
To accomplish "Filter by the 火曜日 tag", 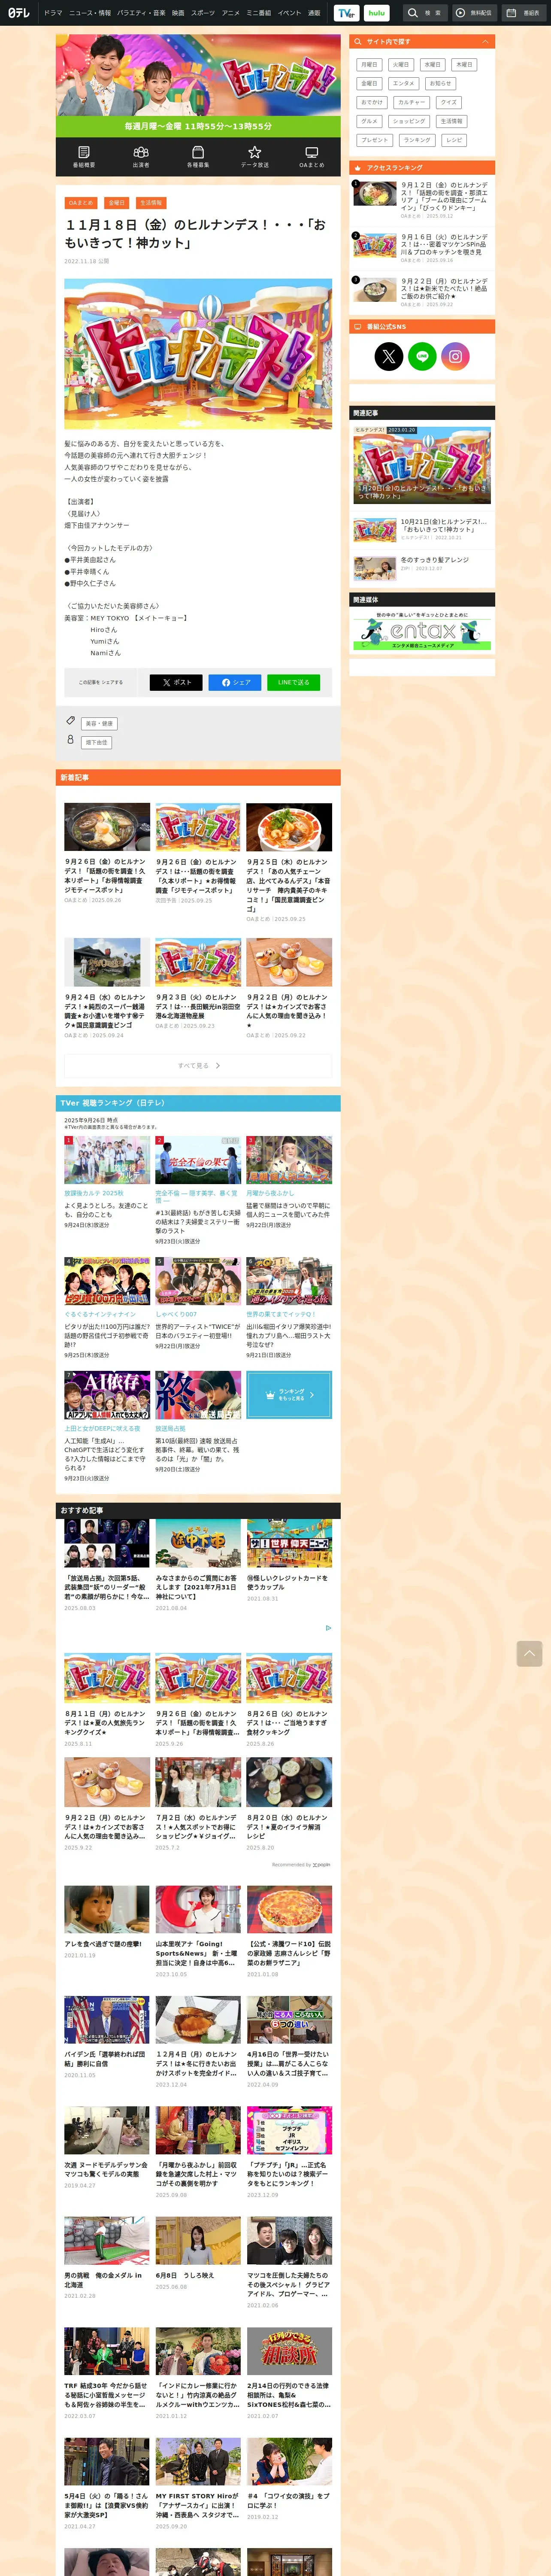I will (x=401, y=64).
